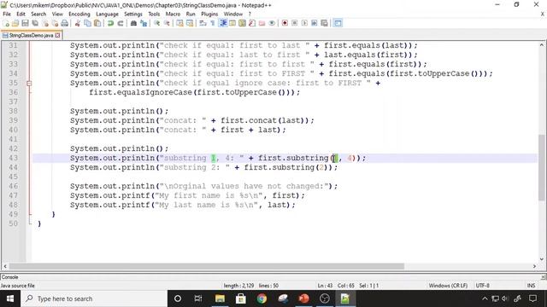Start macro recording with red dot icon
This screenshot has width=547, height=307.
pyautogui.click(x=285, y=23)
